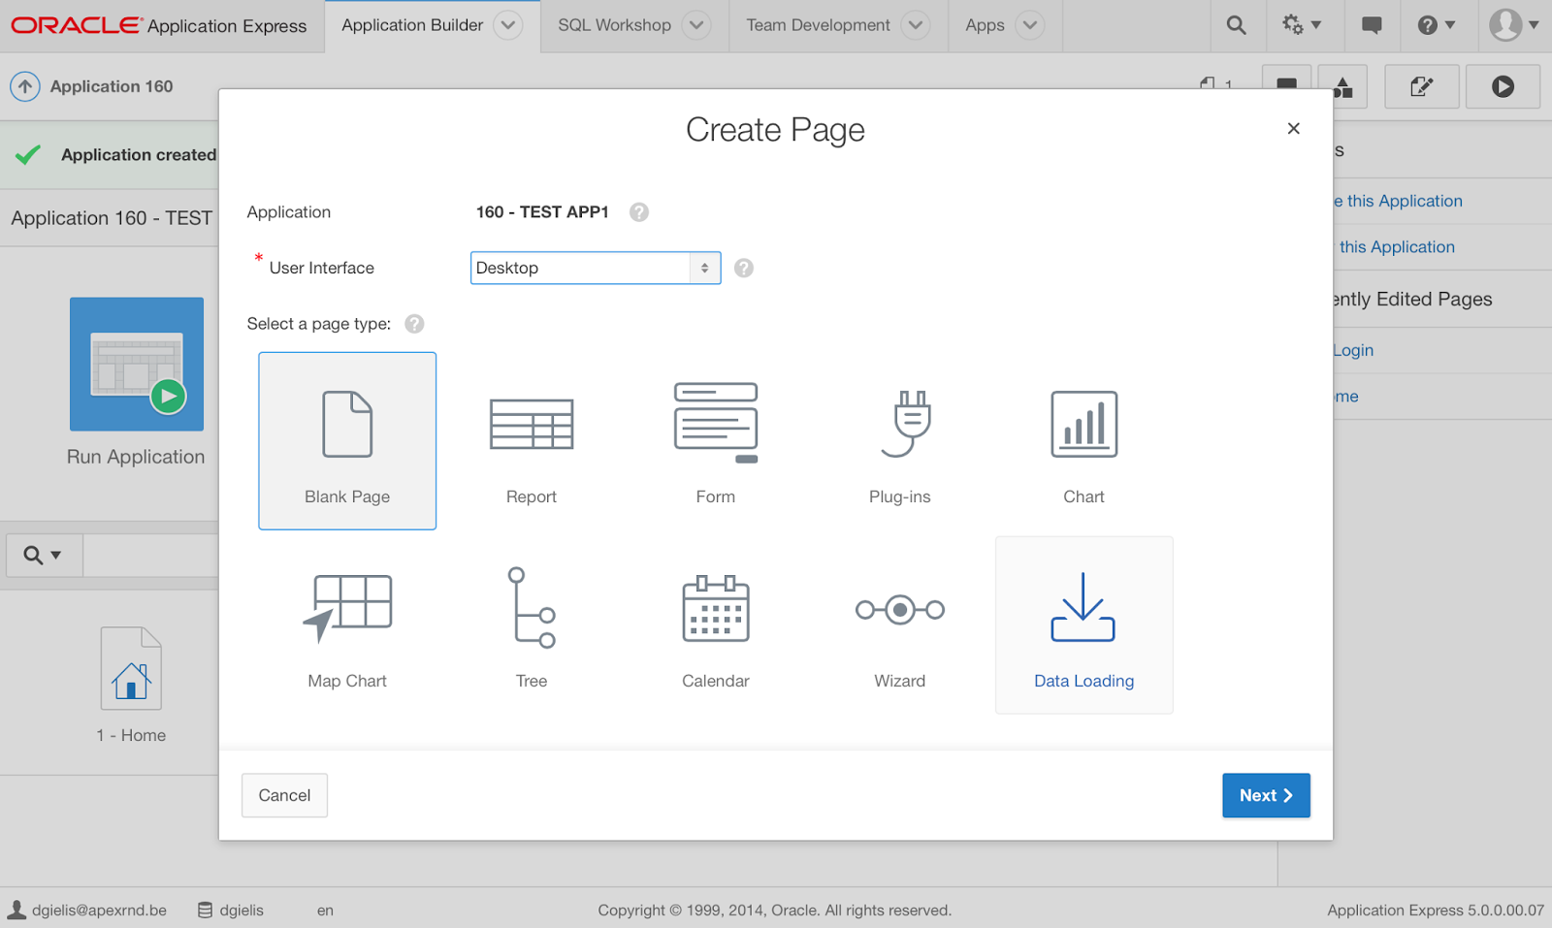Screen dimensions: 1552x928
Task: Expand the SQL Workshop dropdown arrow
Action: 696,25
